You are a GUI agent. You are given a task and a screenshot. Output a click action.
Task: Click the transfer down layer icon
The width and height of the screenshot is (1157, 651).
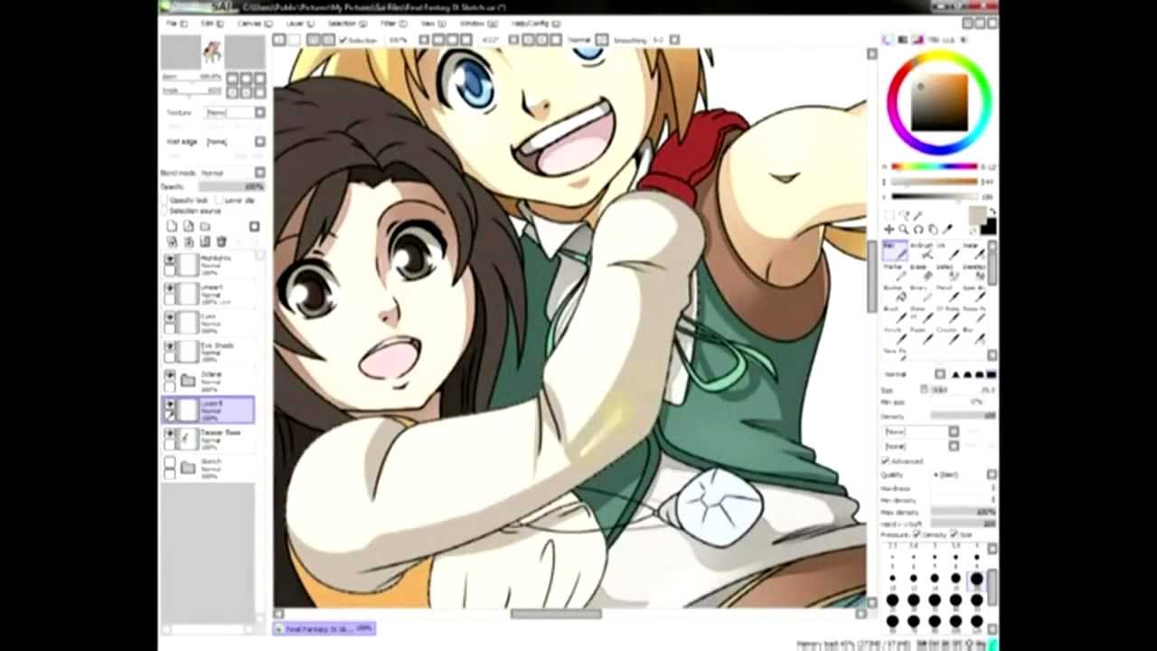pos(172,241)
